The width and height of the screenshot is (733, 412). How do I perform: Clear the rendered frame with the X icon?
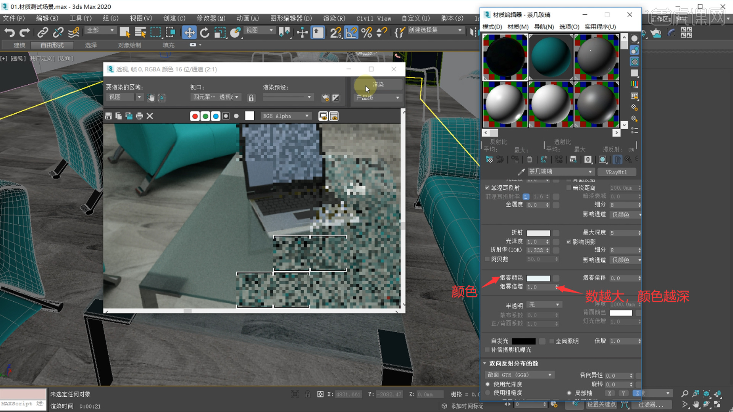149,116
